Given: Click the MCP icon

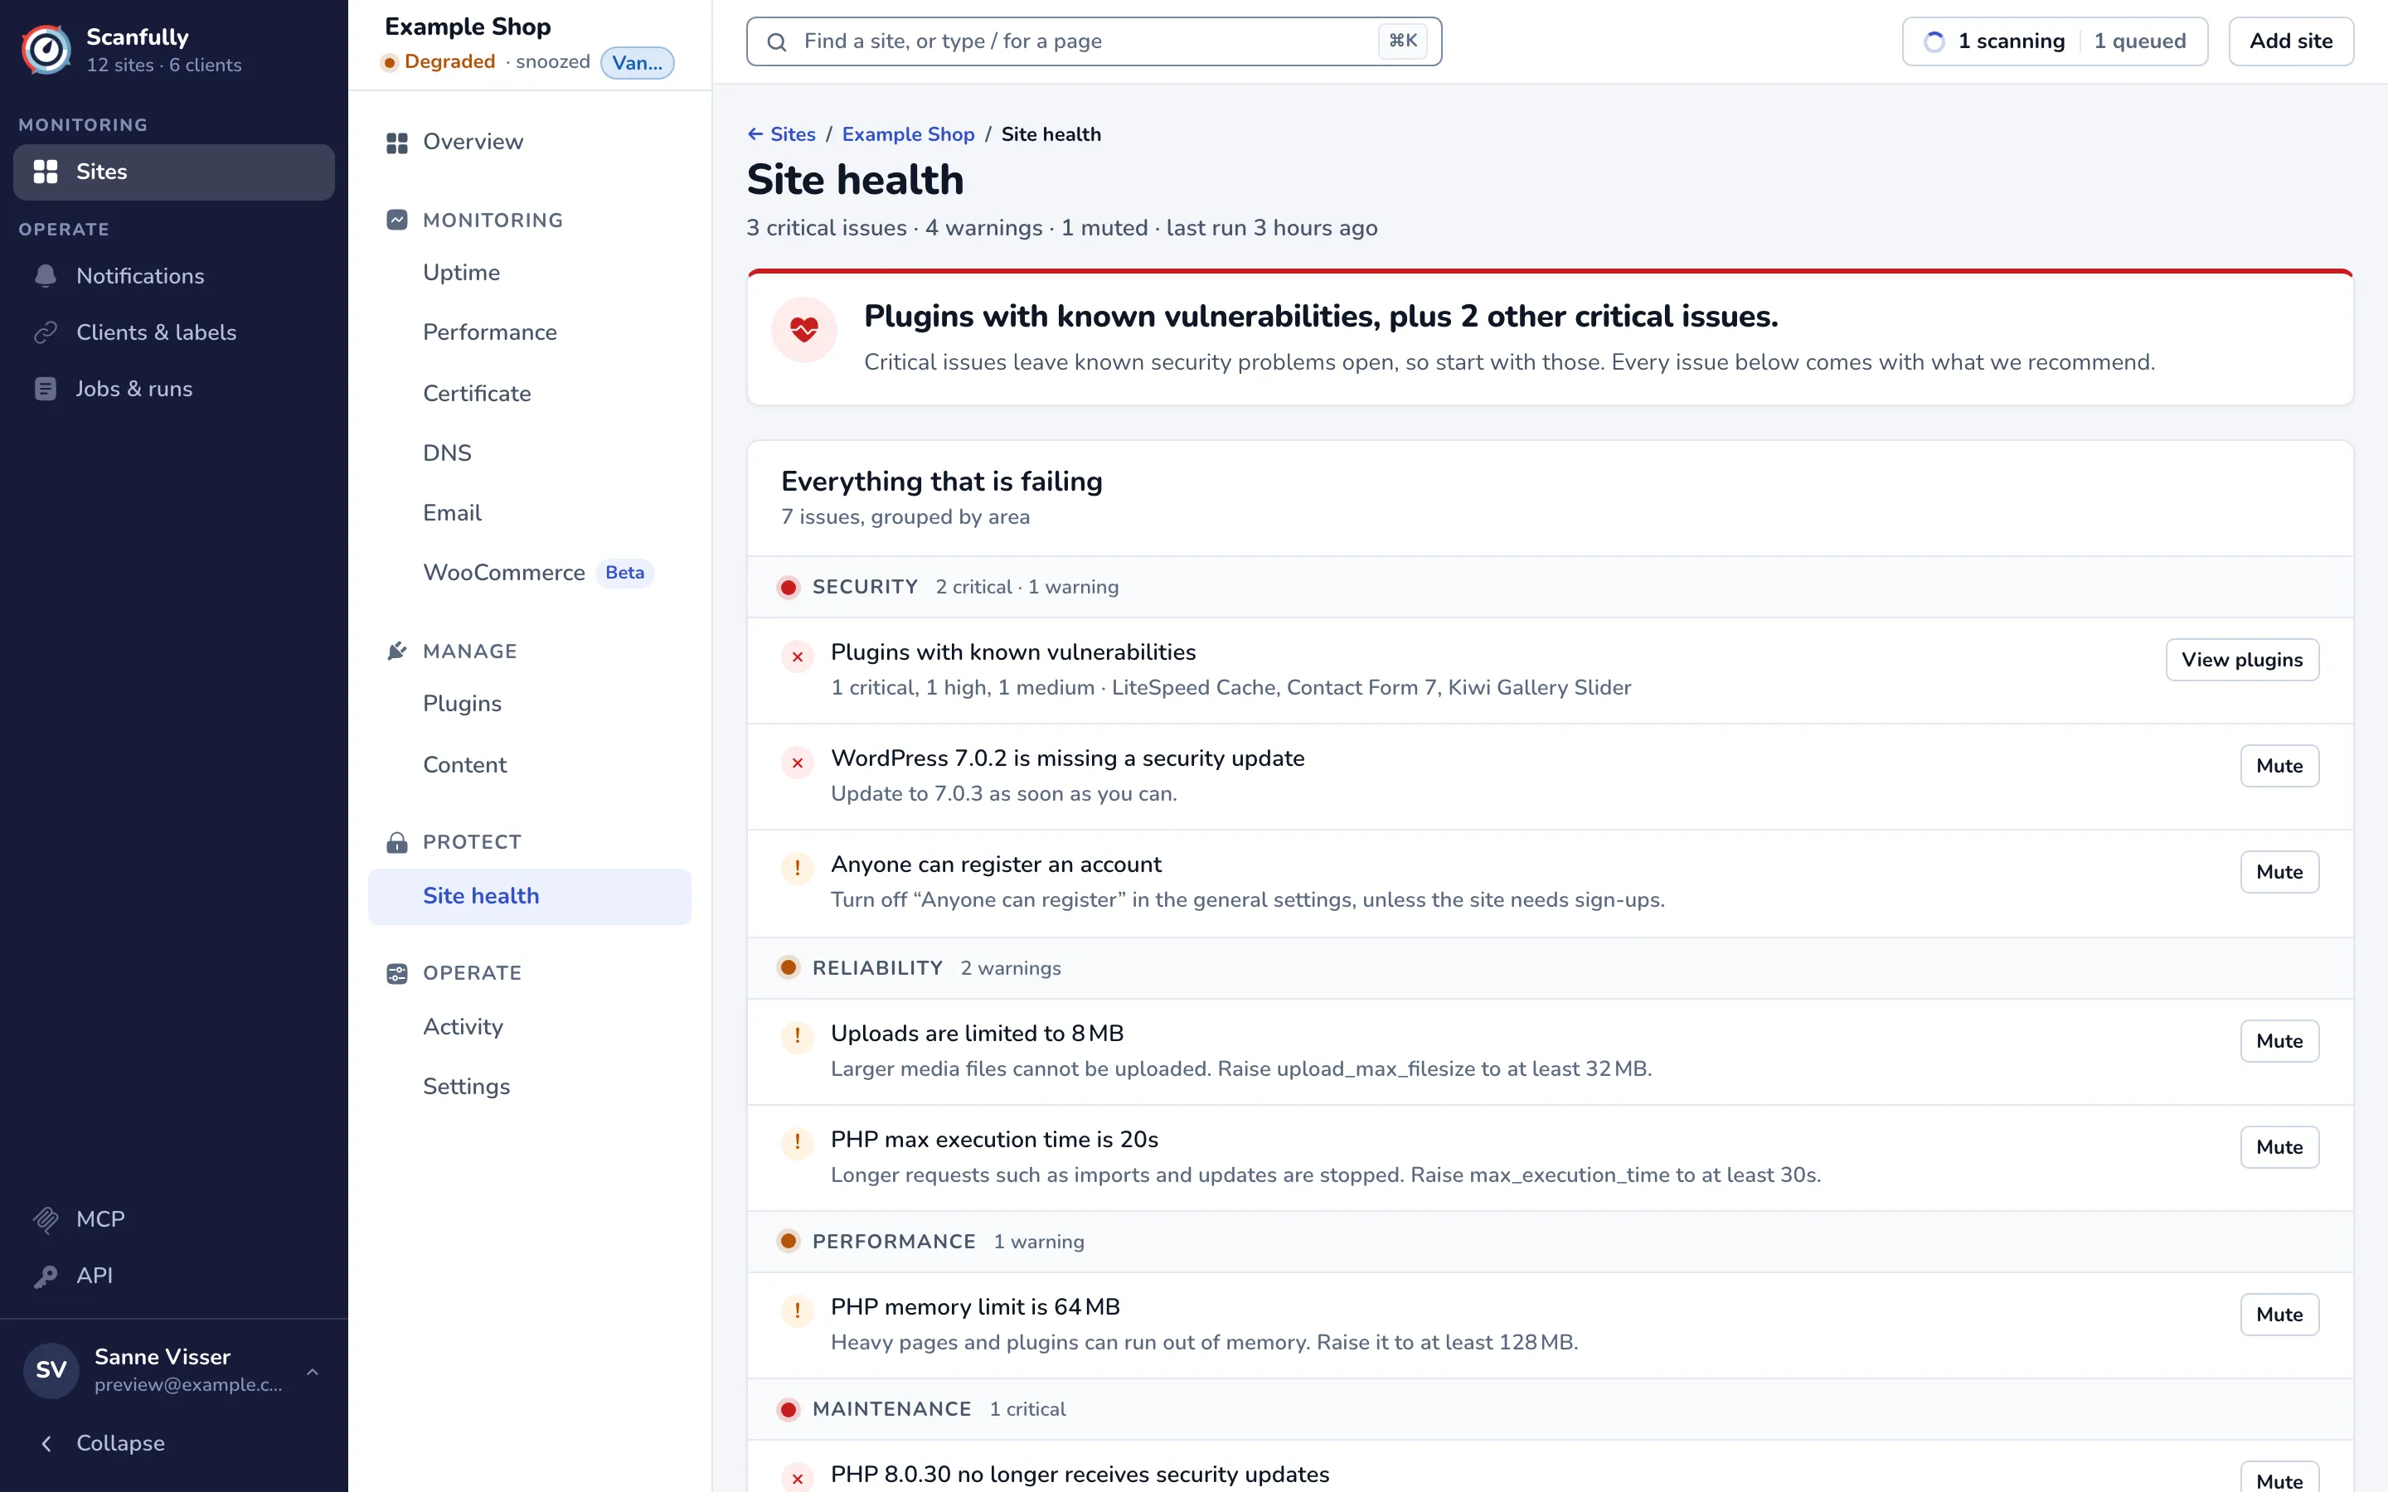Looking at the screenshot, I should pyautogui.click(x=46, y=1218).
